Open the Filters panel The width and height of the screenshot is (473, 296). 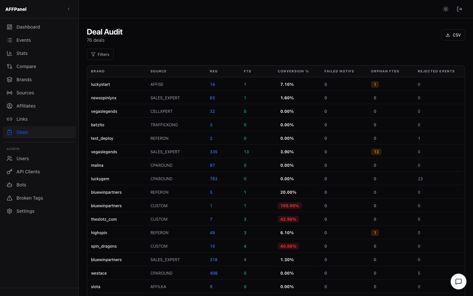tap(100, 54)
